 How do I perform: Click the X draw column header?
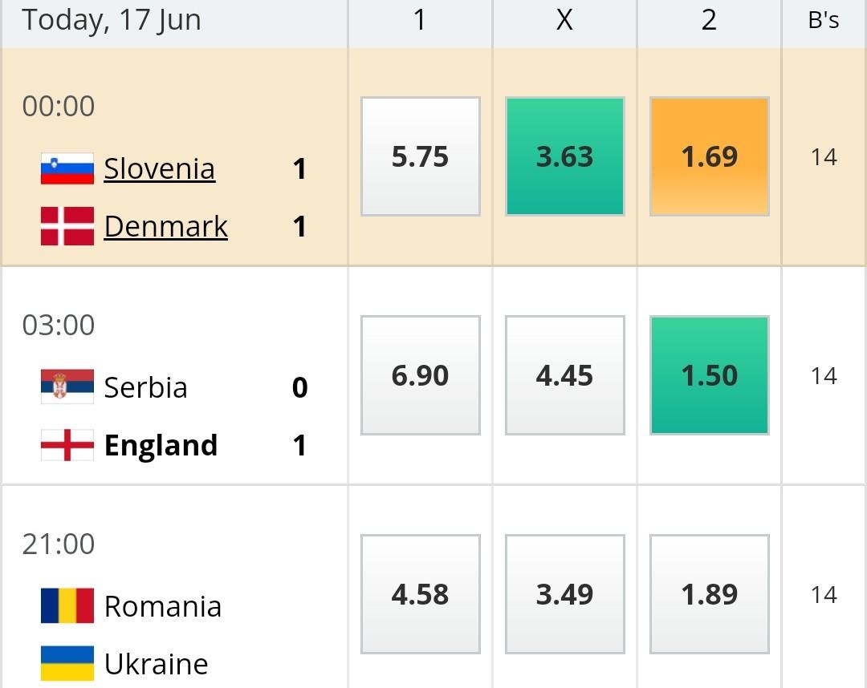564,20
